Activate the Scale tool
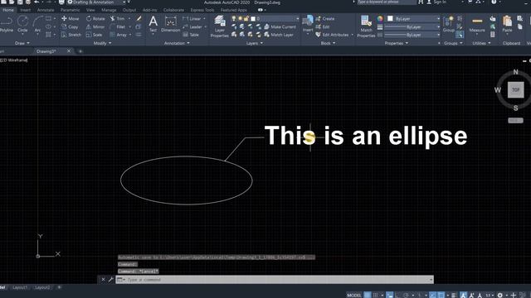 pos(94,35)
